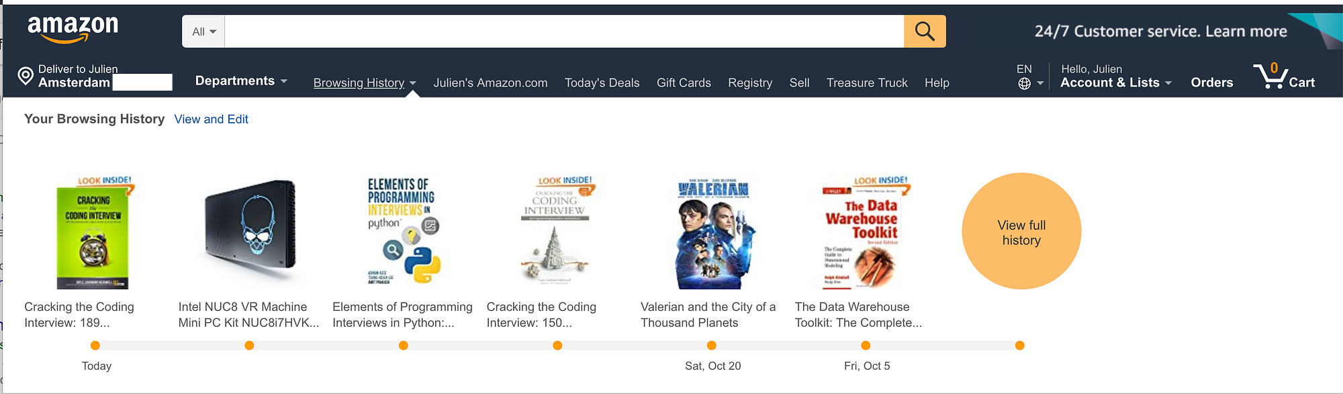Click the Today timeline marker dot
Screen dimensions: 1343x394
95,346
